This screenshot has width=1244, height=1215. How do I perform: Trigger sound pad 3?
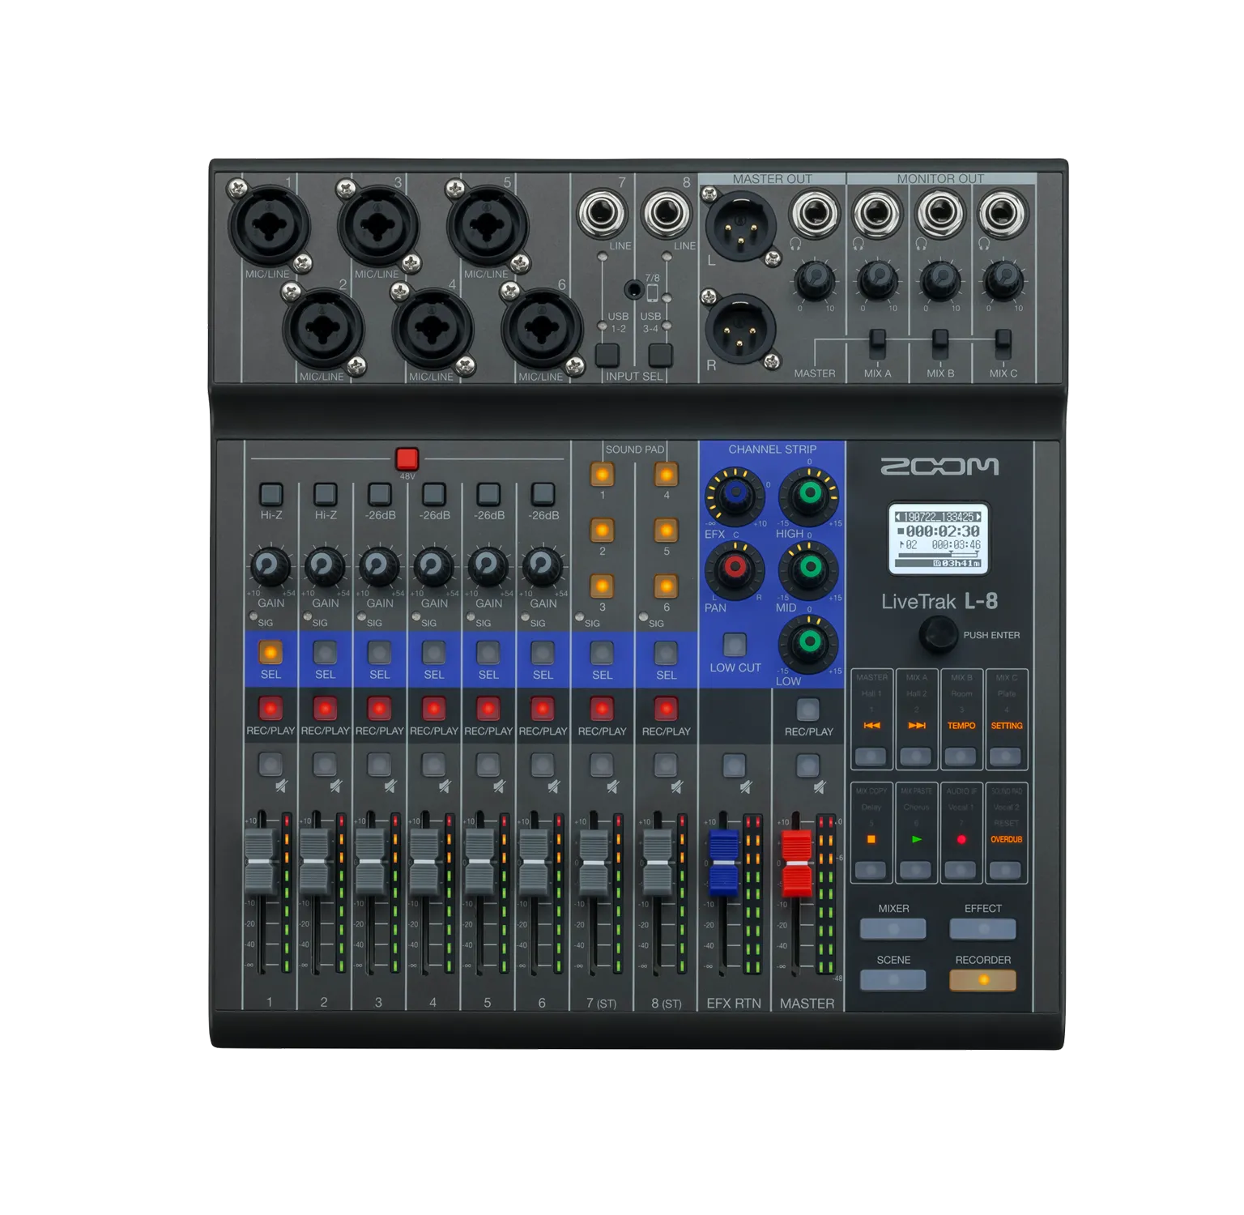[602, 586]
